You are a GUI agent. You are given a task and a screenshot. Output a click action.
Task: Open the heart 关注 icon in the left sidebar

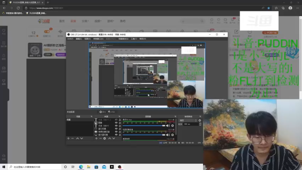[4, 32]
